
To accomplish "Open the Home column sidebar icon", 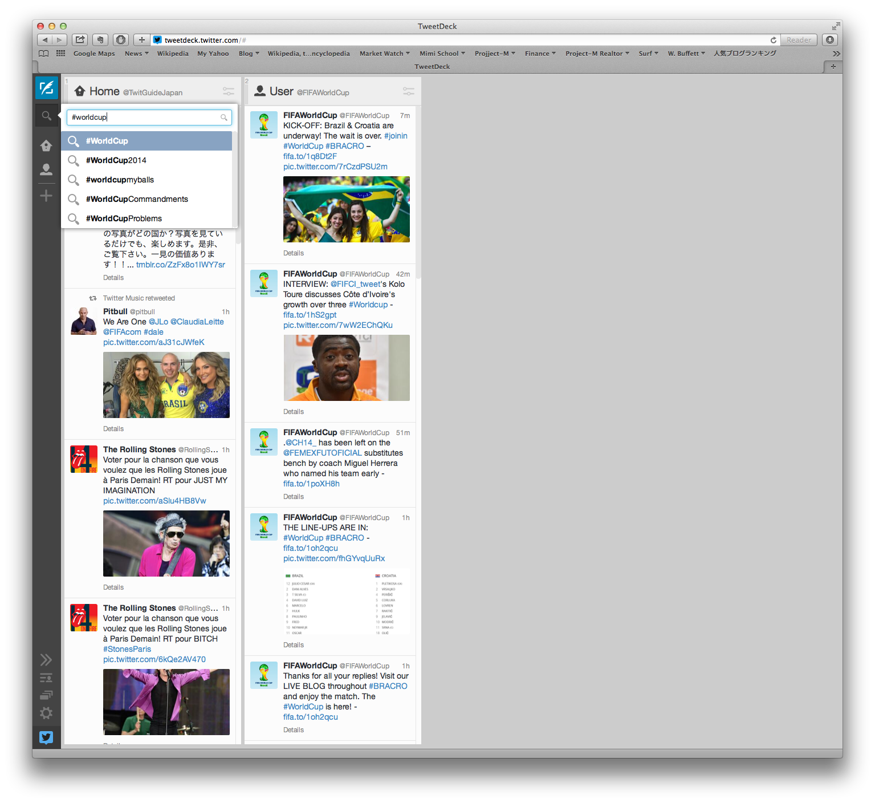I will (46, 146).
